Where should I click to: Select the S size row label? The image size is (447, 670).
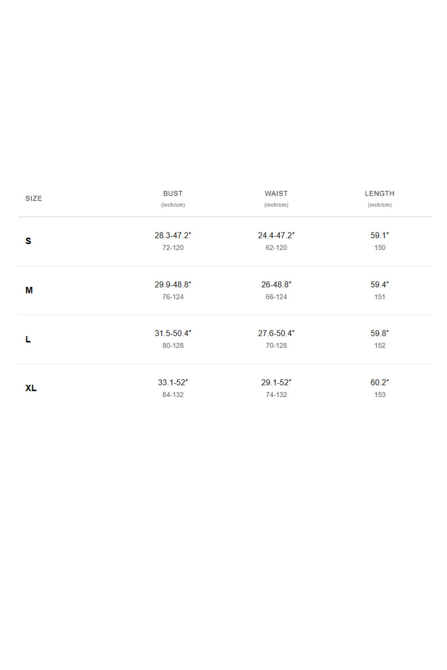pos(28,241)
